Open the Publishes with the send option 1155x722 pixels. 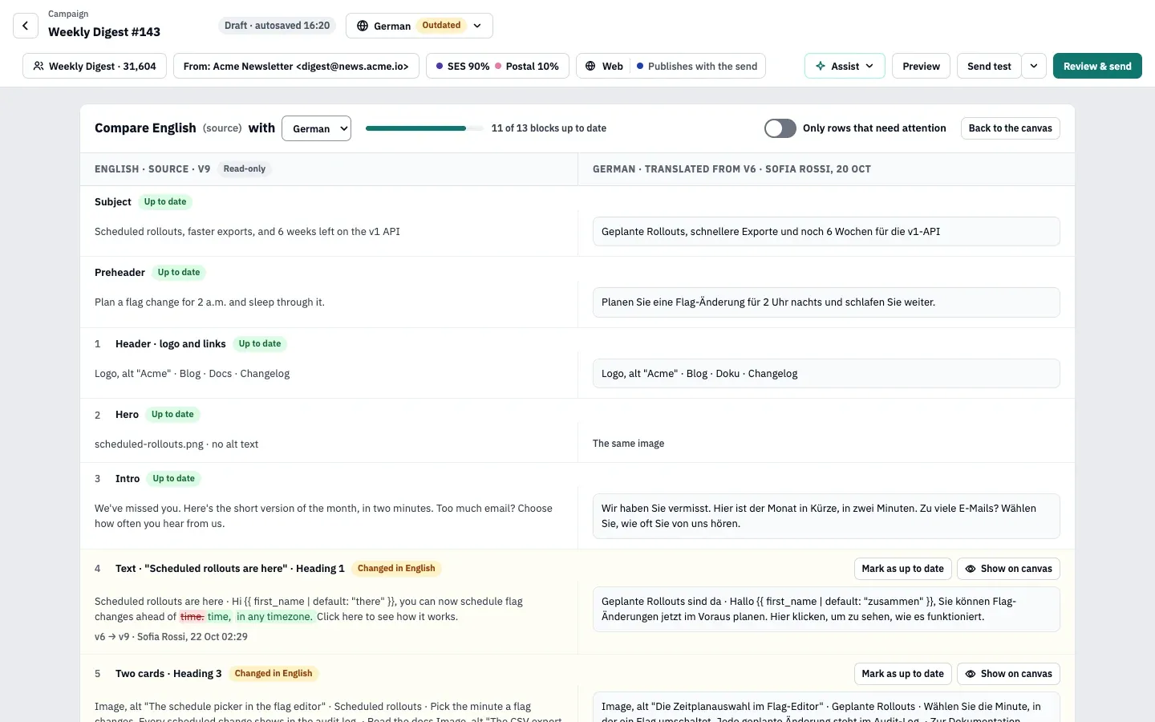(696, 66)
